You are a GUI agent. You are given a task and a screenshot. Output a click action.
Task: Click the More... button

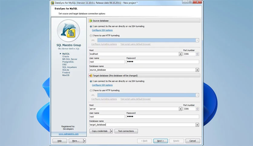pos(76,141)
